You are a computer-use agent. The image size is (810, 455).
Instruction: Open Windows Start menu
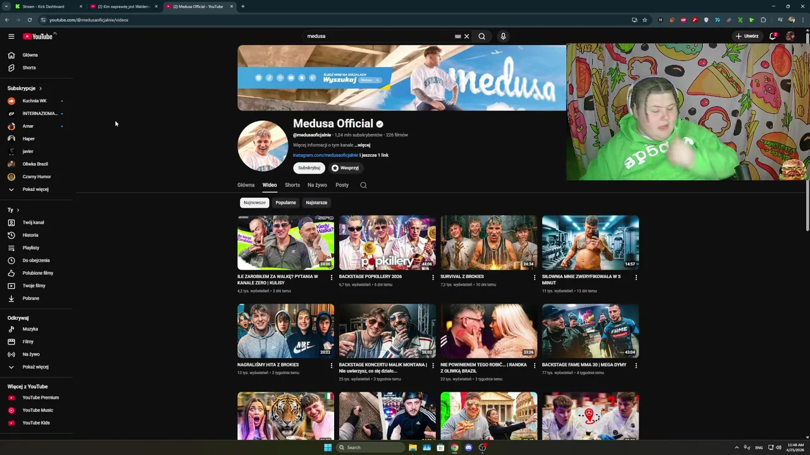pos(328,447)
